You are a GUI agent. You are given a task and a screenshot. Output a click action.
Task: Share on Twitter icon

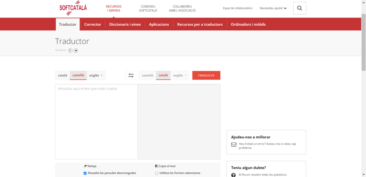[x=76, y=50]
